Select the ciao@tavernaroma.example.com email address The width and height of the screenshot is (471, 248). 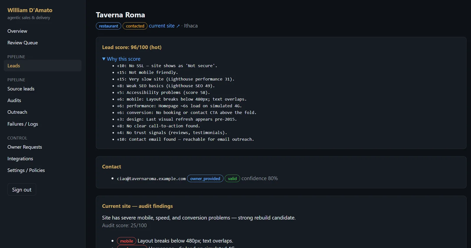pyautogui.click(x=151, y=179)
